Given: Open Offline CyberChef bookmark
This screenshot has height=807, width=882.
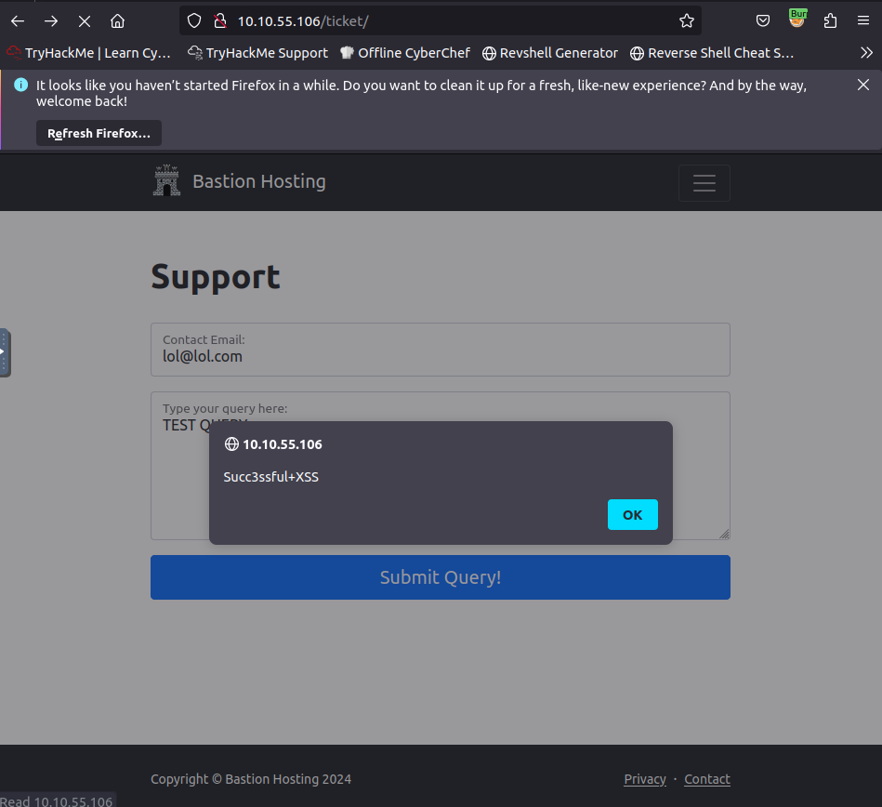Looking at the screenshot, I should 404,53.
